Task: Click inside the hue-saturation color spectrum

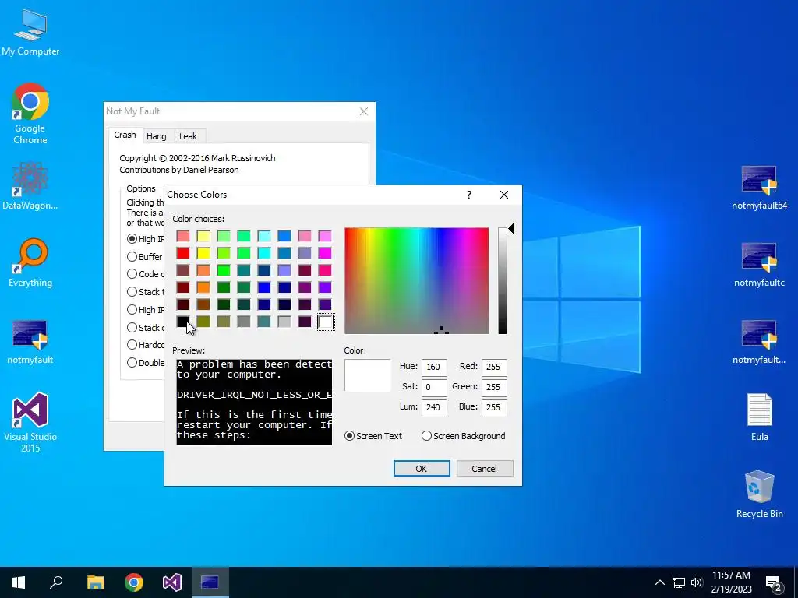Action: pos(416,280)
